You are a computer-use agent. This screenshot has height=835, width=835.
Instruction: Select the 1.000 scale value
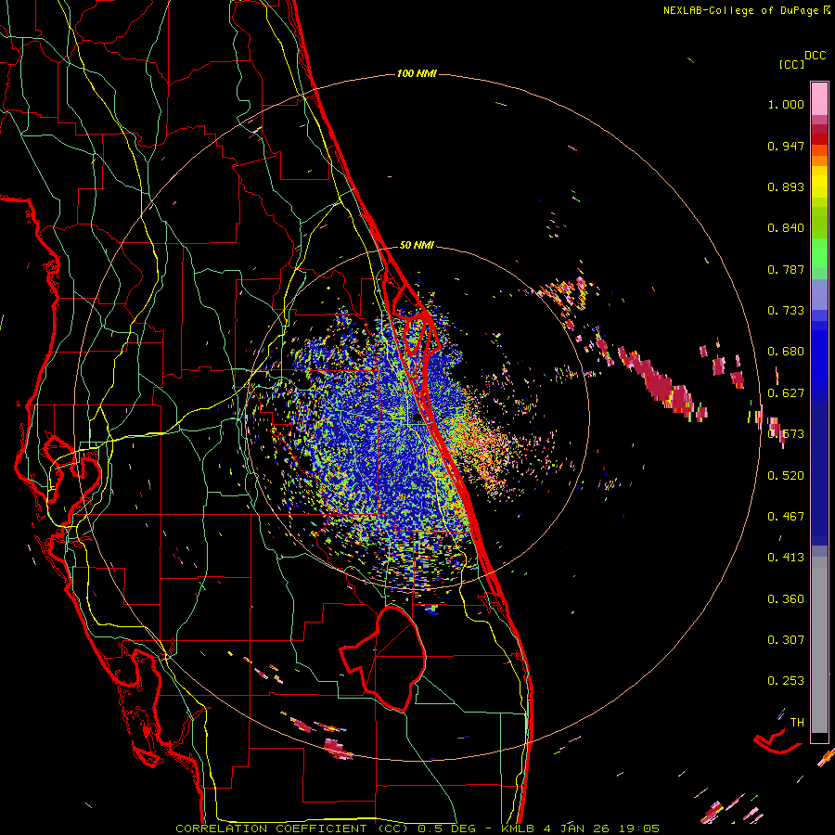click(786, 104)
